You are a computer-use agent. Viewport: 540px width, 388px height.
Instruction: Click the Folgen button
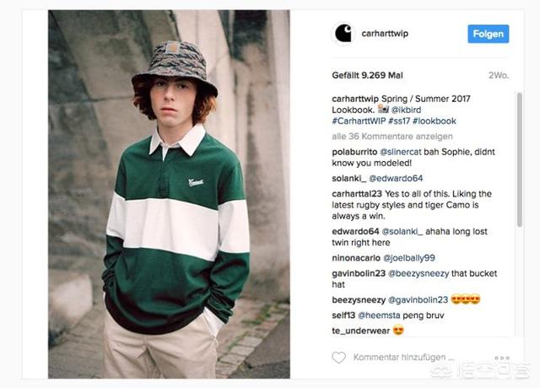point(488,35)
